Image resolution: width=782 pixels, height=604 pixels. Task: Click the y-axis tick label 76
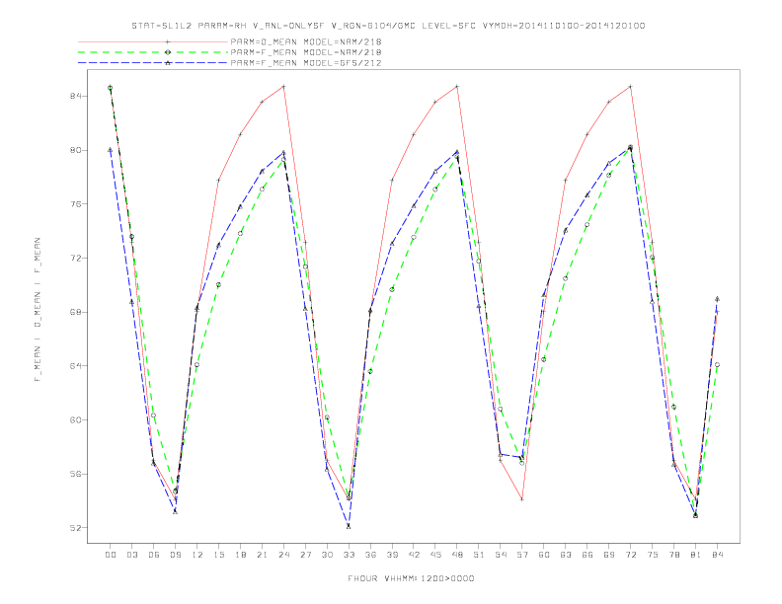pyautogui.click(x=75, y=204)
